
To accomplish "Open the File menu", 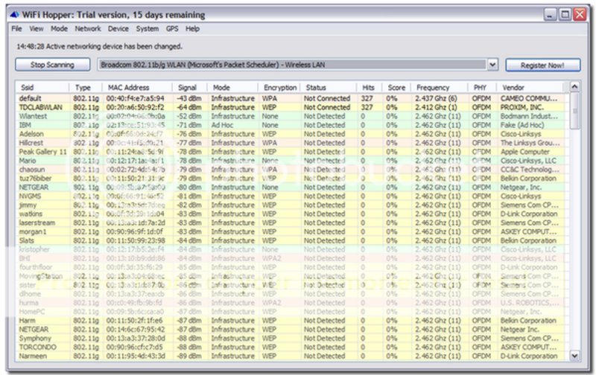I will [x=17, y=28].
